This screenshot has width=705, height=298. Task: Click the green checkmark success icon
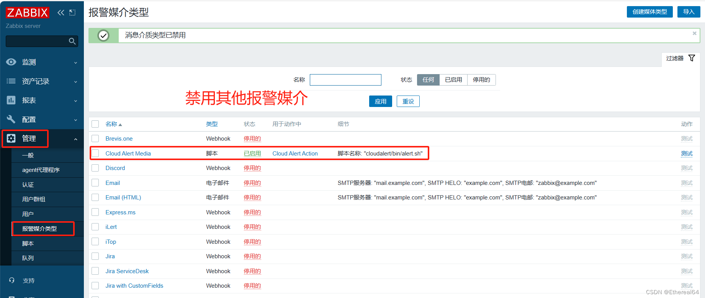[x=103, y=36]
